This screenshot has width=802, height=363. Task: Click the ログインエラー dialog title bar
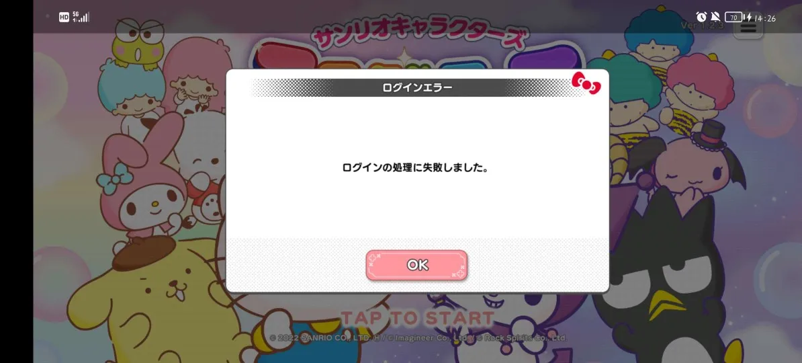pyautogui.click(x=417, y=87)
